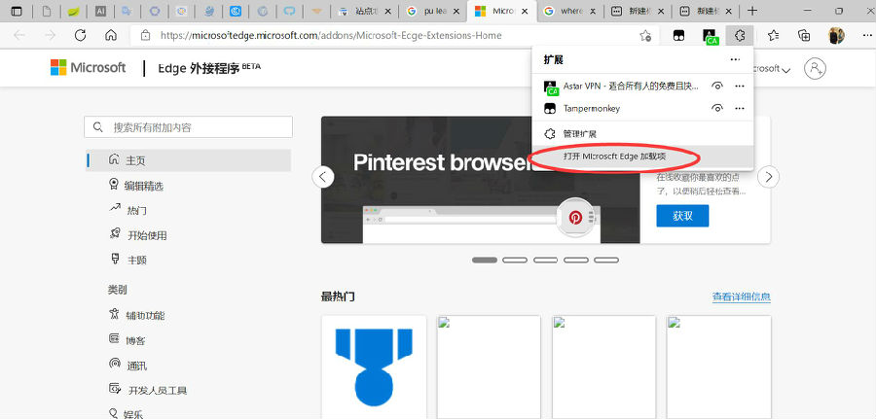Go to previous carousel slide arrow
876x419 pixels.
tap(322, 178)
